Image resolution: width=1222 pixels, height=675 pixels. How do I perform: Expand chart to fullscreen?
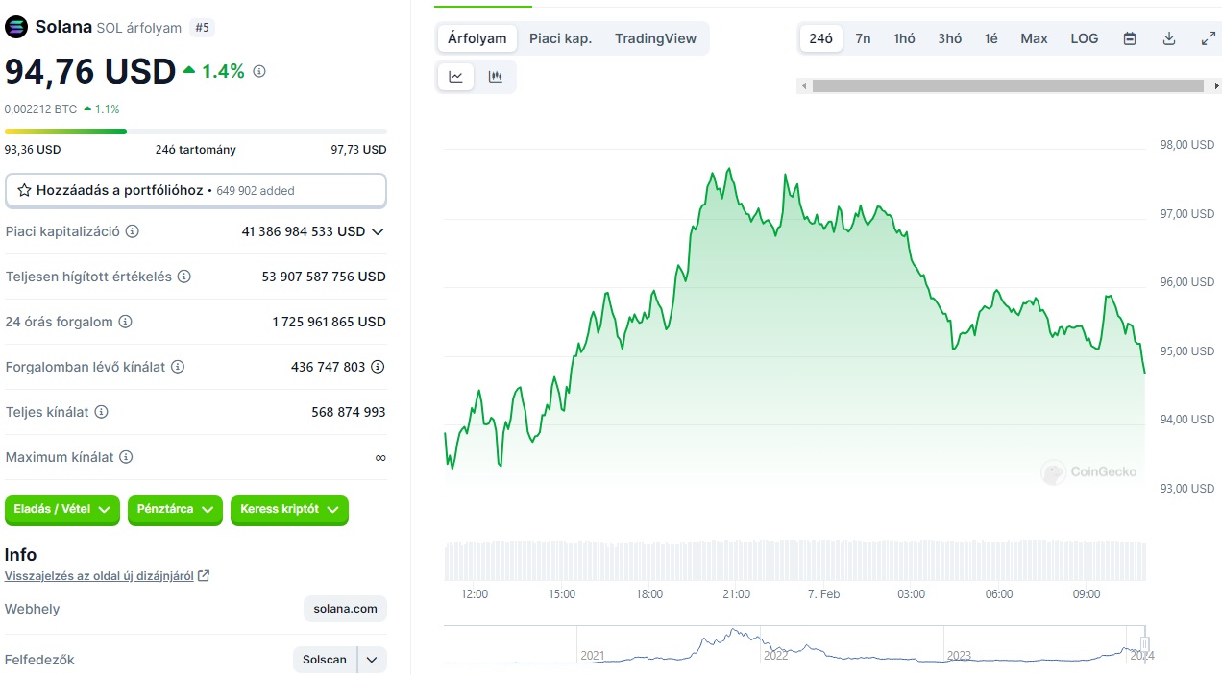point(1209,38)
